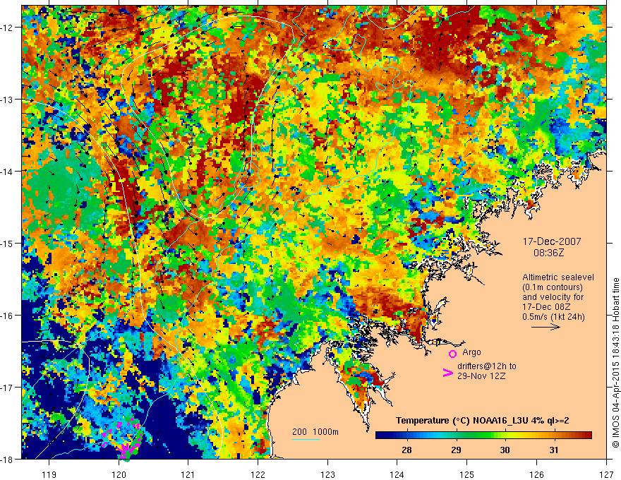Click the 'Temperature (°C) NOAA16_L3U 4% ql>=2' title

483,421
